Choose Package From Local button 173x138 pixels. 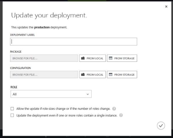93,58
